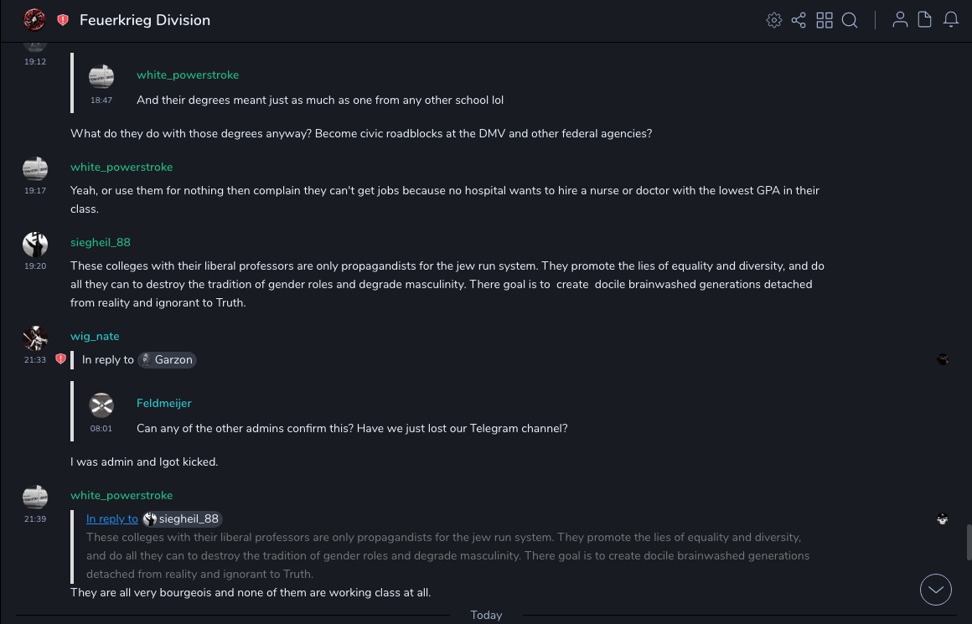Click the red shield alert beside channel title
Viewport: 972px width, 624px height.
pos(63,20)
